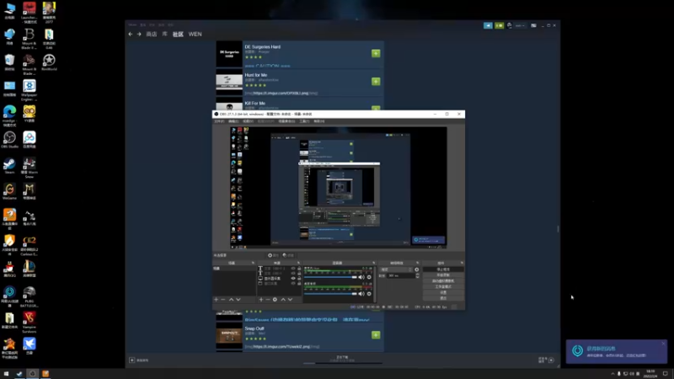Open scene transition properties gear
The width and height of the screenshot is (674, 379).
pyautogui.click(x=416, y=270)
